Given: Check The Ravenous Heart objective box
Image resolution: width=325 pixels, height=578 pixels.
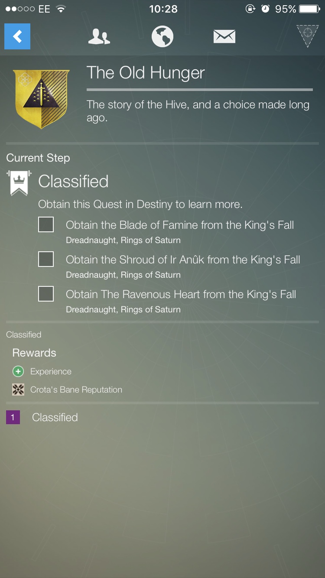Looking at the screenshot, I should [x=46, y=294].
